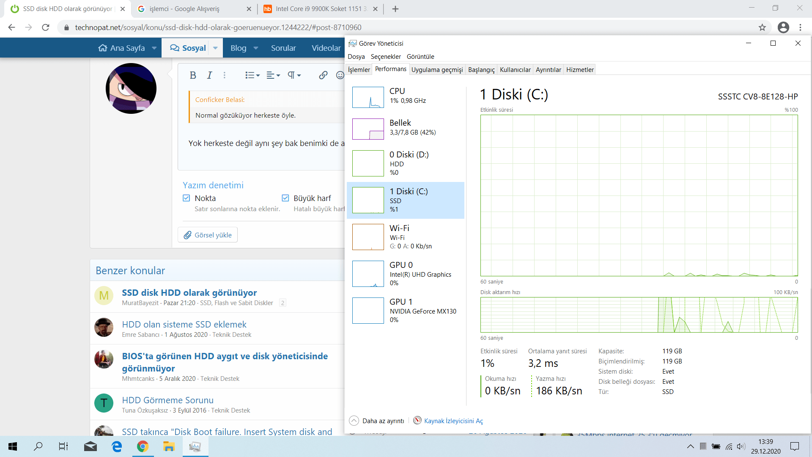The width and height of the screenshot is (812, 457).
Task: Open Kaynak İzleyicisini Aç link
Action: point(453,421)
